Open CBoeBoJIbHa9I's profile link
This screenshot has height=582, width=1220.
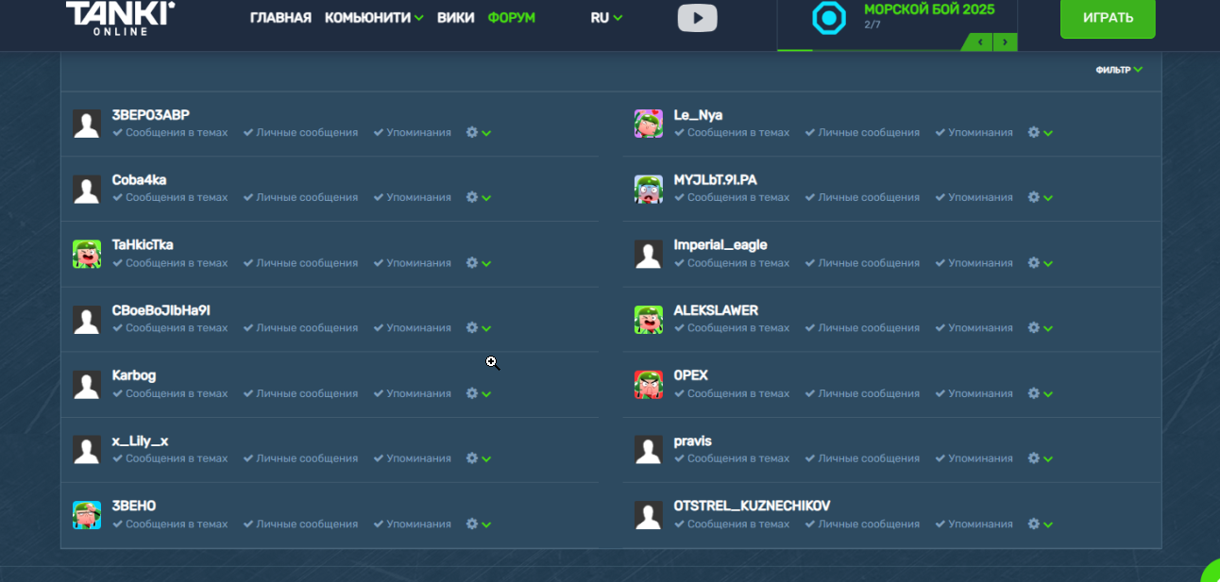pos(161,310)
